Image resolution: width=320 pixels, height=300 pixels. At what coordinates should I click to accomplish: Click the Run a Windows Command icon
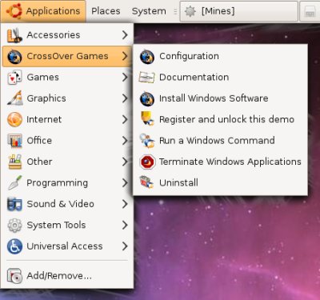pos(147,141)
